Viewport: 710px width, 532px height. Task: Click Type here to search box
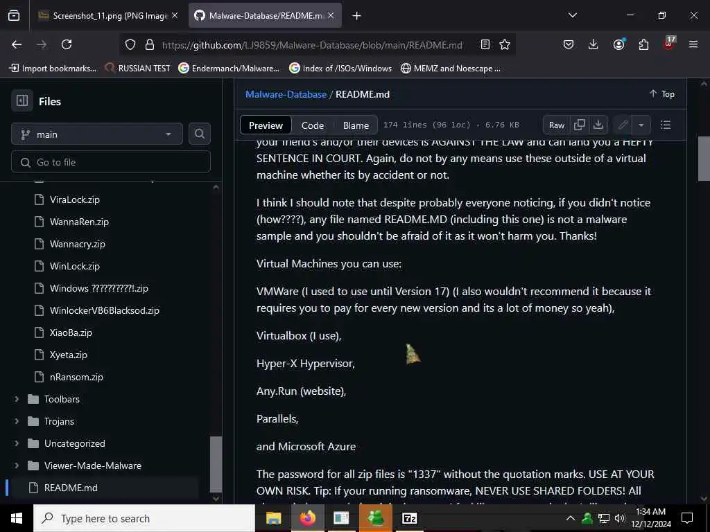tap(144, 518)
